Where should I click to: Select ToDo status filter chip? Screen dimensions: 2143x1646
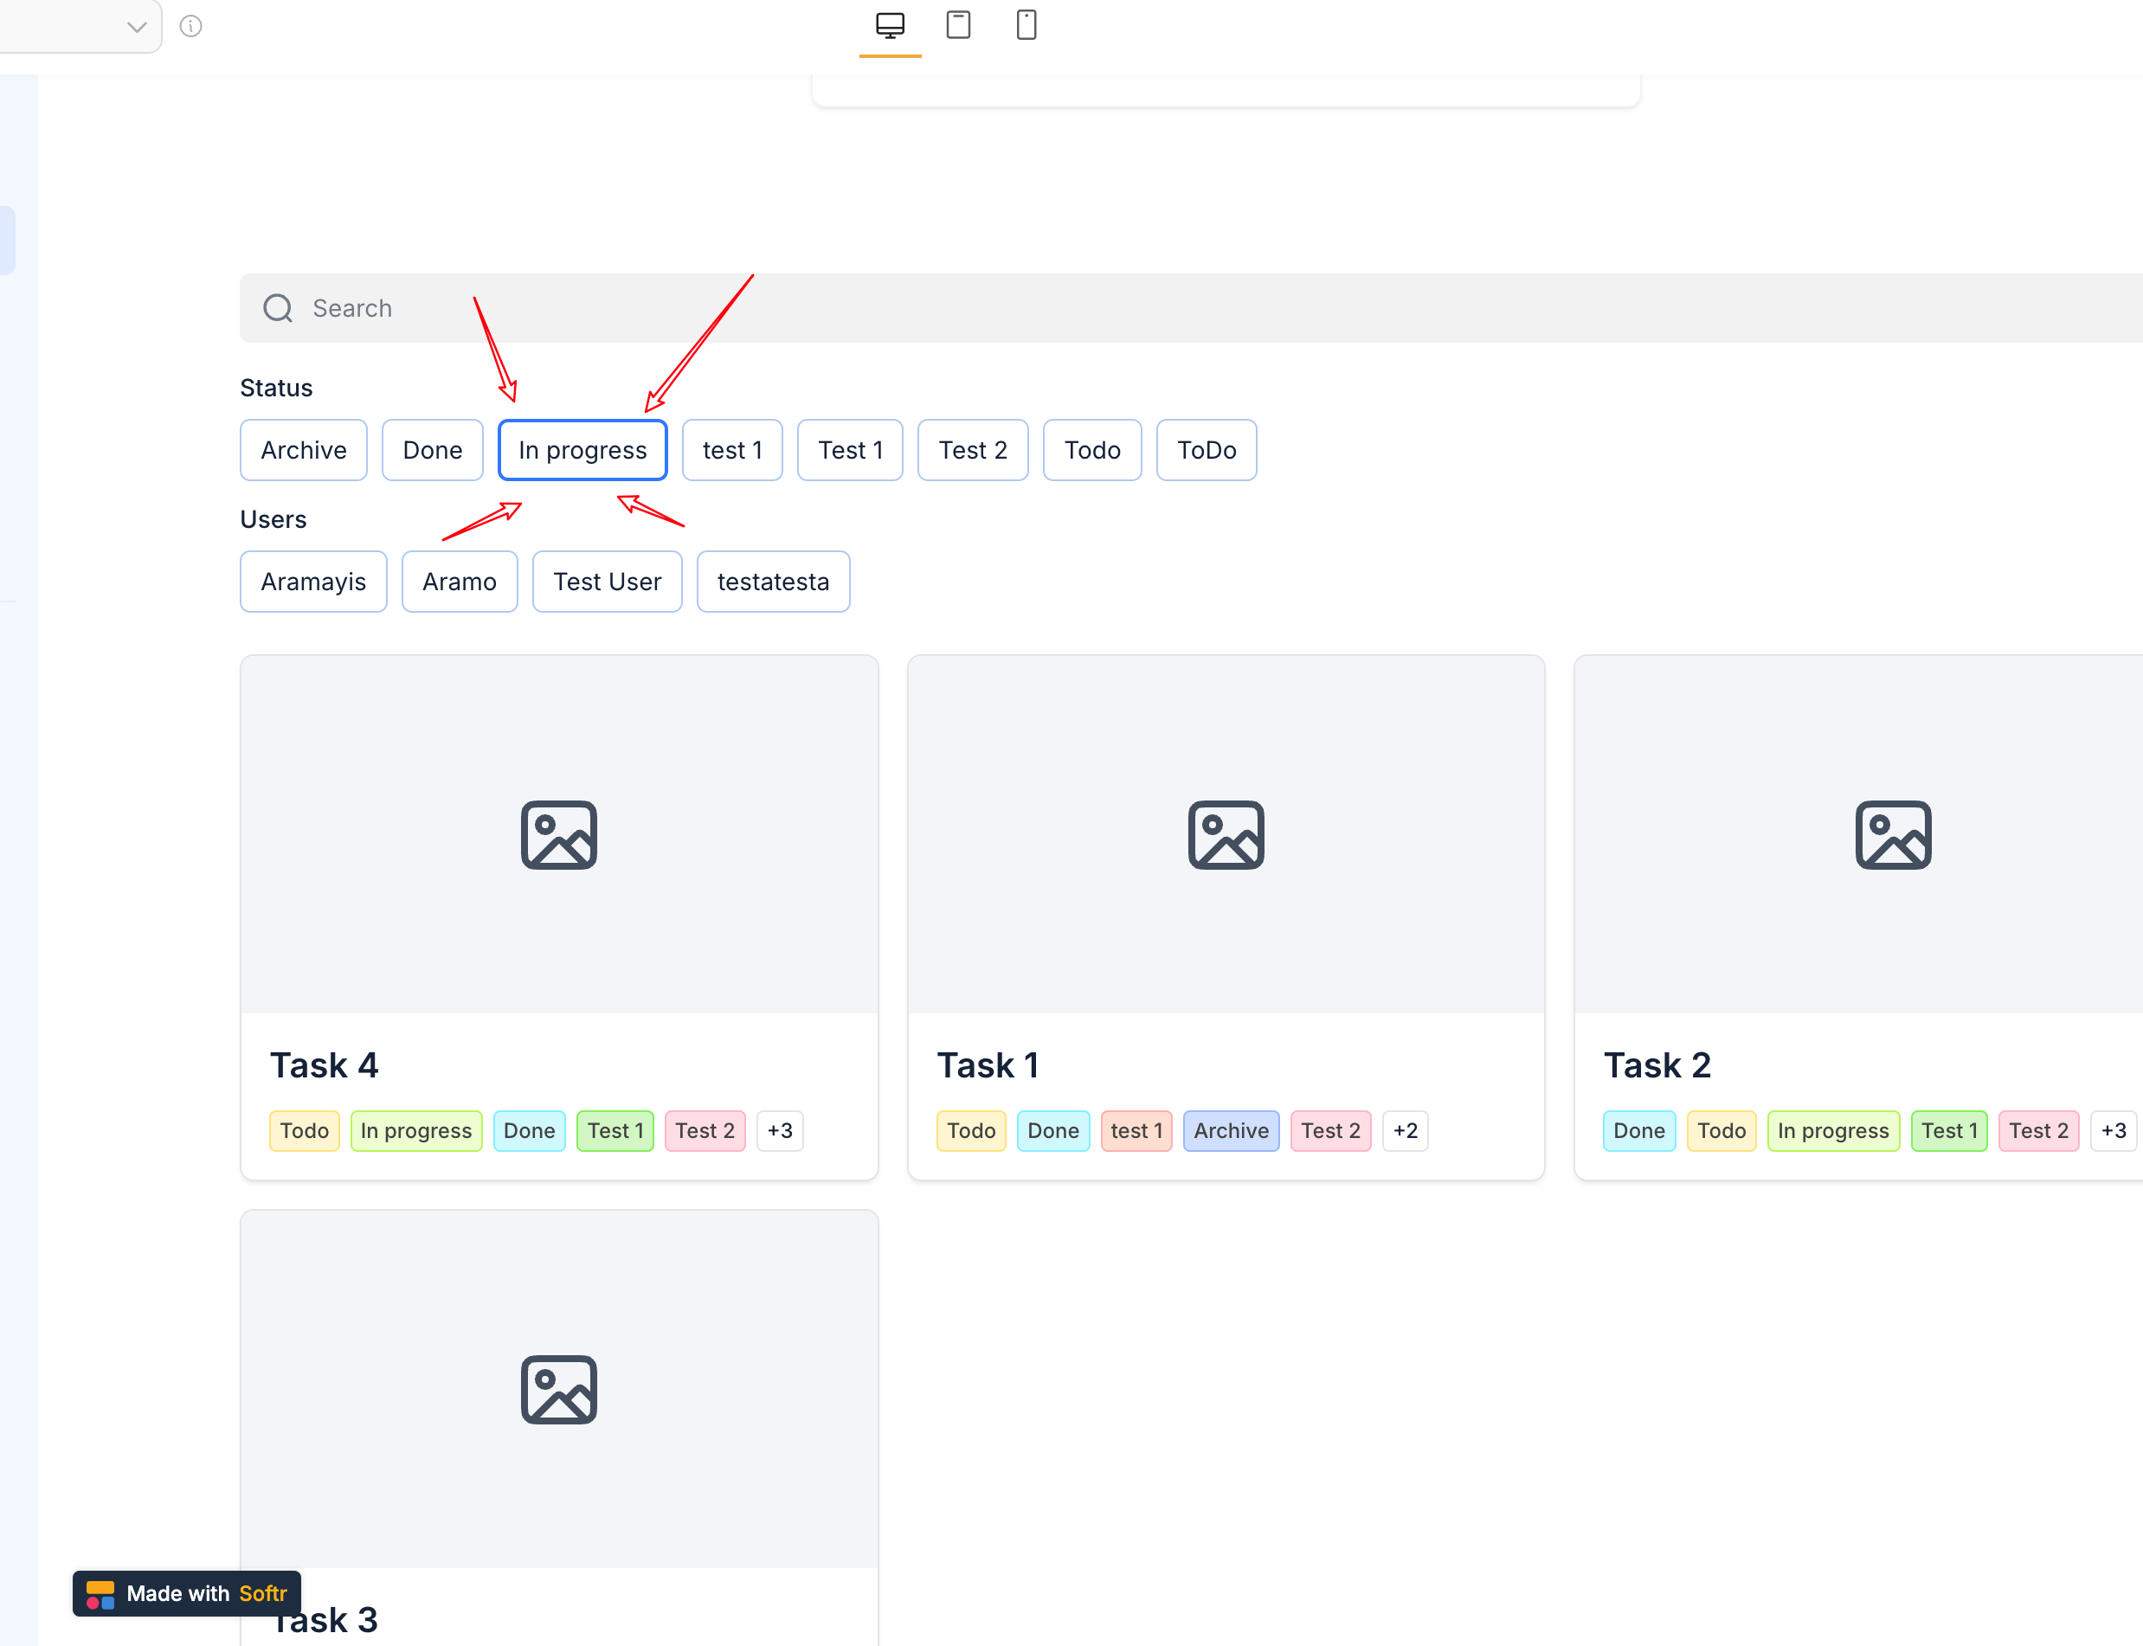1207,451
